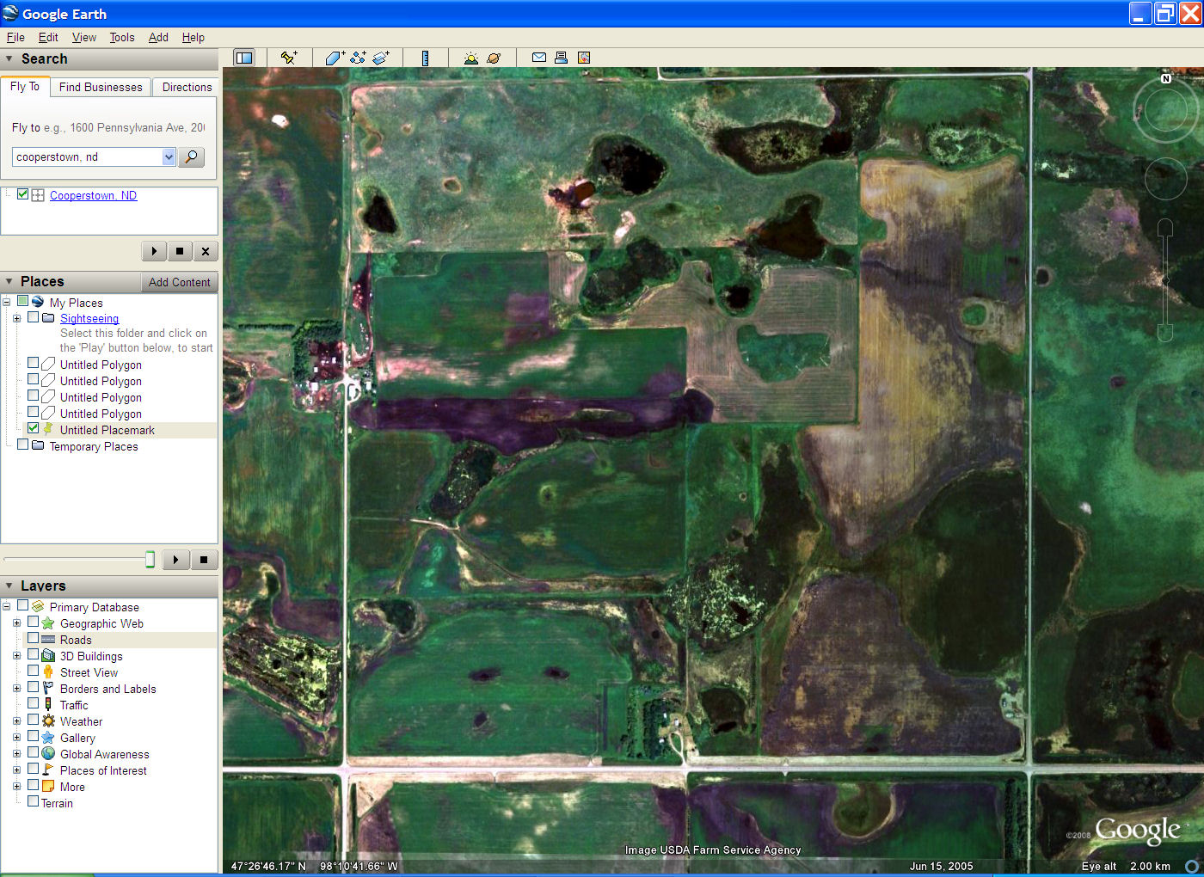Open the Tools menu
The image size is (1204, 877).
pyautogui.click(x=122, y=37)
